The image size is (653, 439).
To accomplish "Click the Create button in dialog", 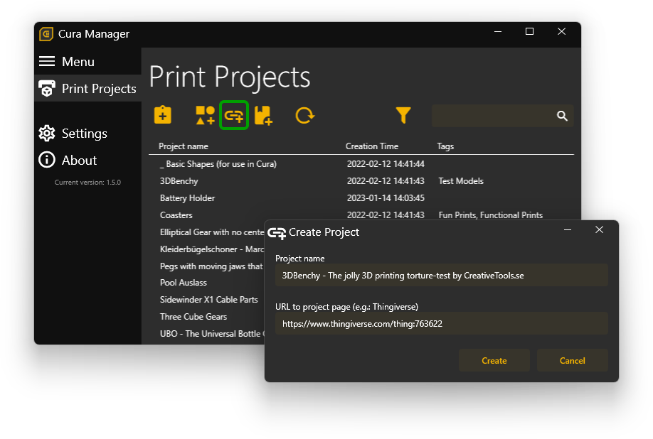I will (494, 360).
